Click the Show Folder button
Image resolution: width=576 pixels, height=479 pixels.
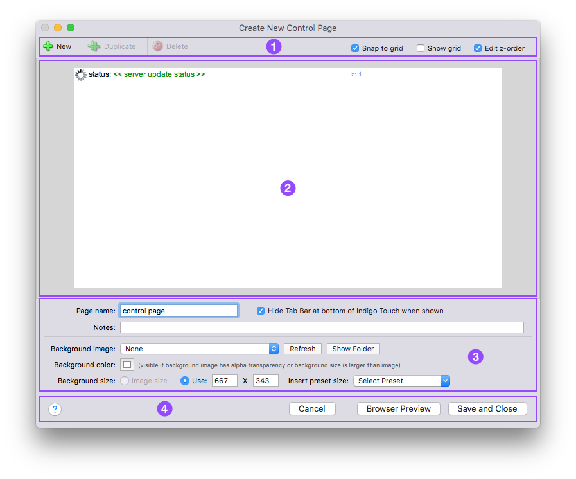coord(353,349)
